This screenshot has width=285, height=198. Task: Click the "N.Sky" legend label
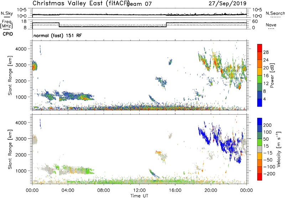point(7,14)
